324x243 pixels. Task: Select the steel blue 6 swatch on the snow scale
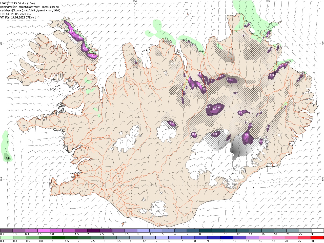[x=181, y=231]
